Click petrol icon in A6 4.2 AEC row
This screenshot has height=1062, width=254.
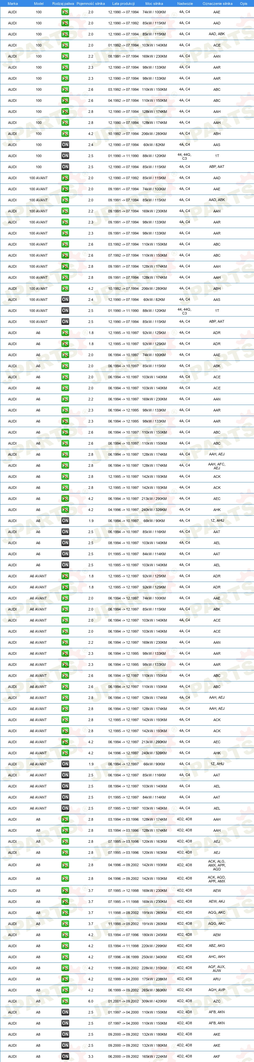pos(65,499)
